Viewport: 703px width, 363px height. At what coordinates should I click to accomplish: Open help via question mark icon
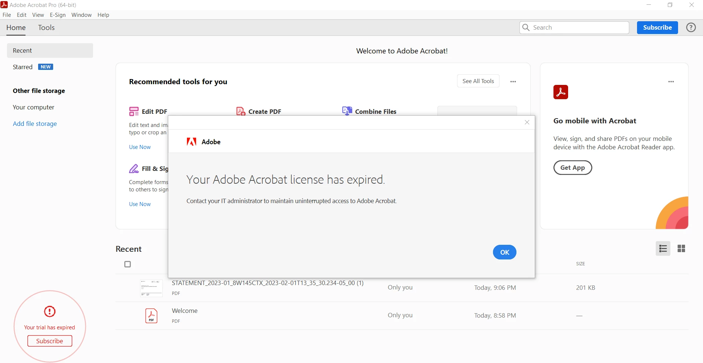click(691, 27)
